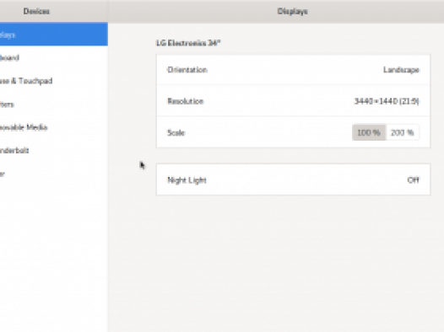This screenshot has width=444, height=332.
Task: Open the Orientation dropdown showing Landscape
Action: click(293, 70)
